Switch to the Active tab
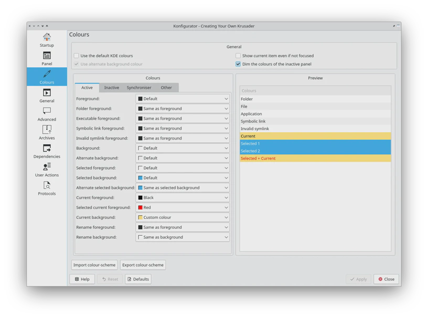The height and width of the screenshot is (318, 428). click(x=87, y=88)
